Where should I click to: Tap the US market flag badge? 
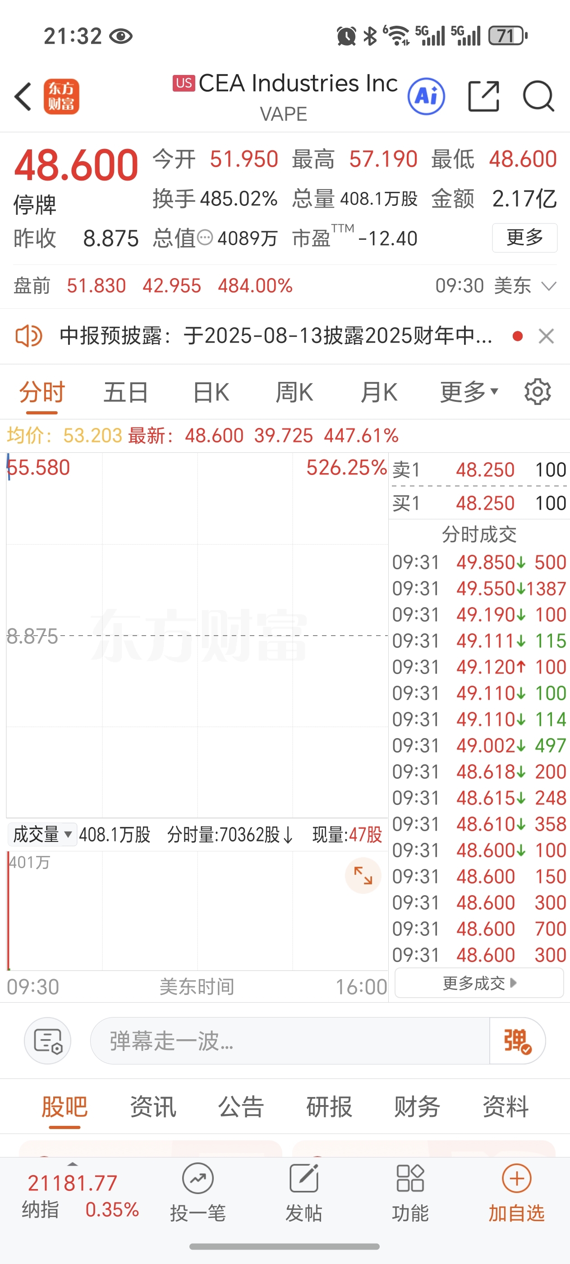(x=184, y=83)
